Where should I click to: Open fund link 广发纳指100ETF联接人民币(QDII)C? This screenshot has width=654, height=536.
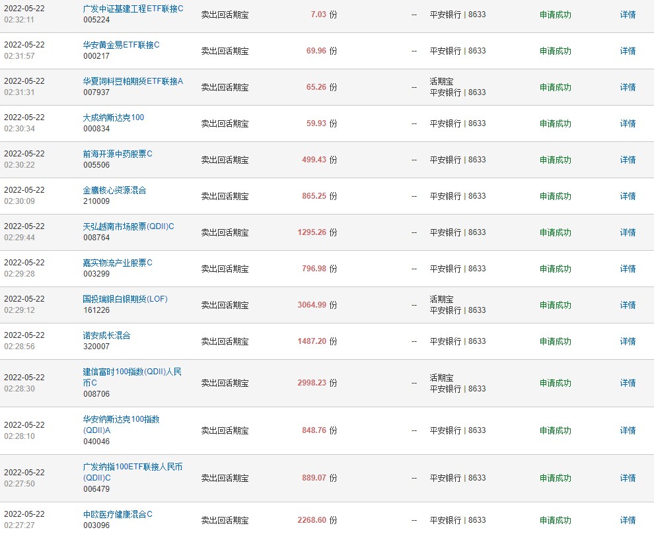click(133, 472)
